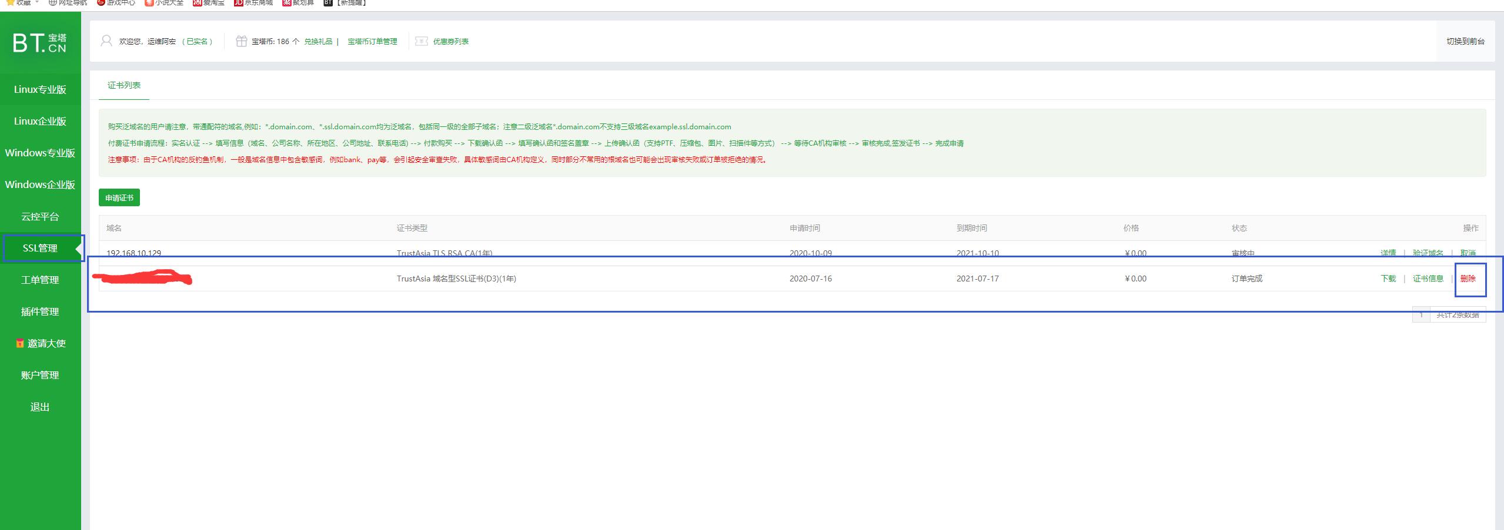Click the 域名 column header
The width and height of the screenshot is (1504, 530).
pos(114,228)
